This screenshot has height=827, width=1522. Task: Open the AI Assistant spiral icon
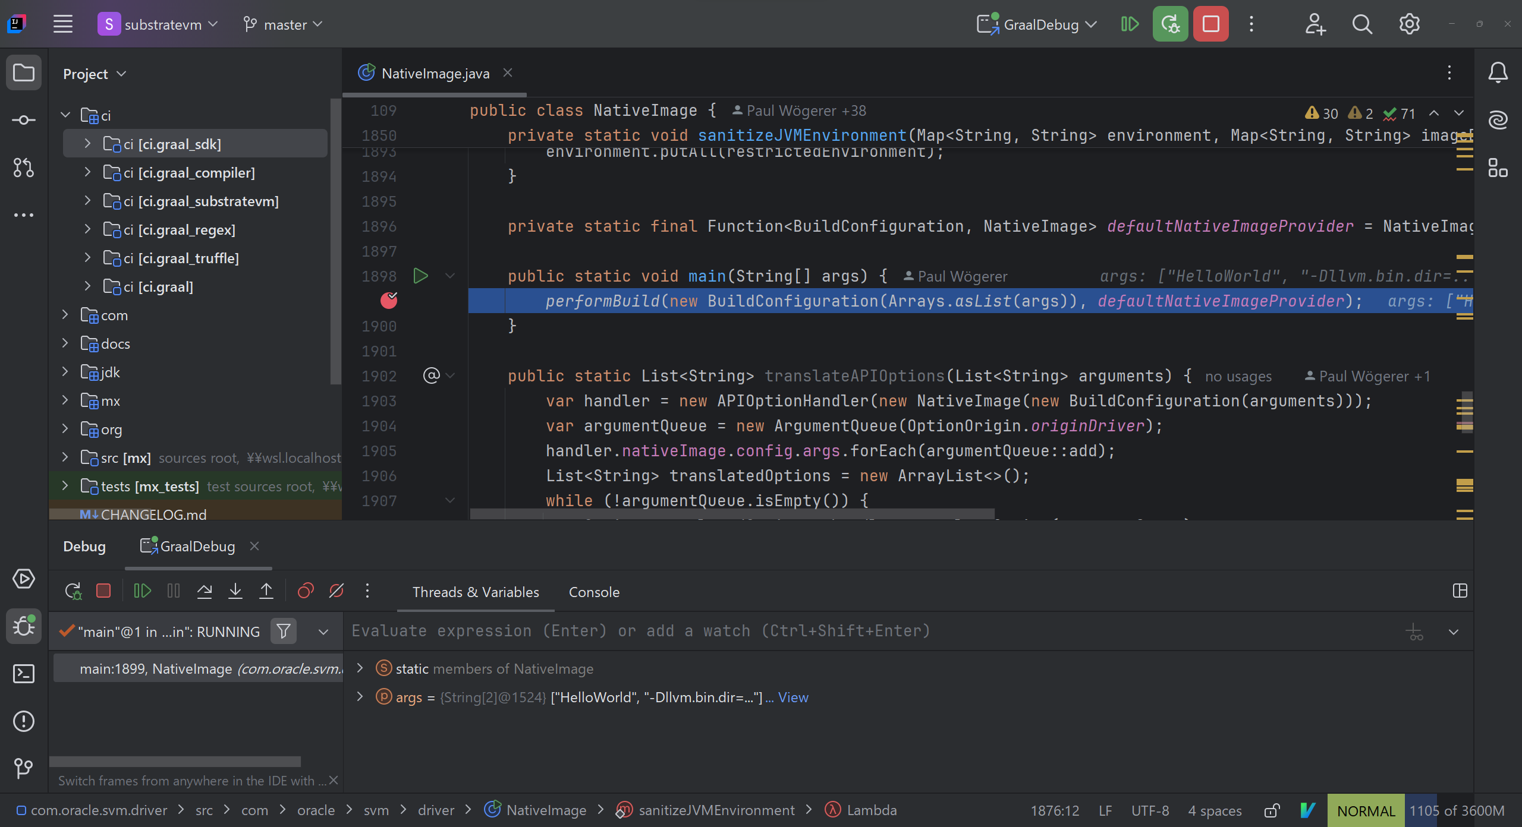click(1498, 120)
